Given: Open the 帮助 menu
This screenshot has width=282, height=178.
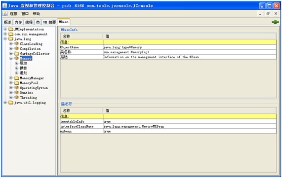Looking at the screenshot, I should (37, 14).
